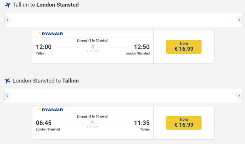Click the return date carousel strip
Image resolution: width=245 pixels, height=144 pixels.
(123, 96)
